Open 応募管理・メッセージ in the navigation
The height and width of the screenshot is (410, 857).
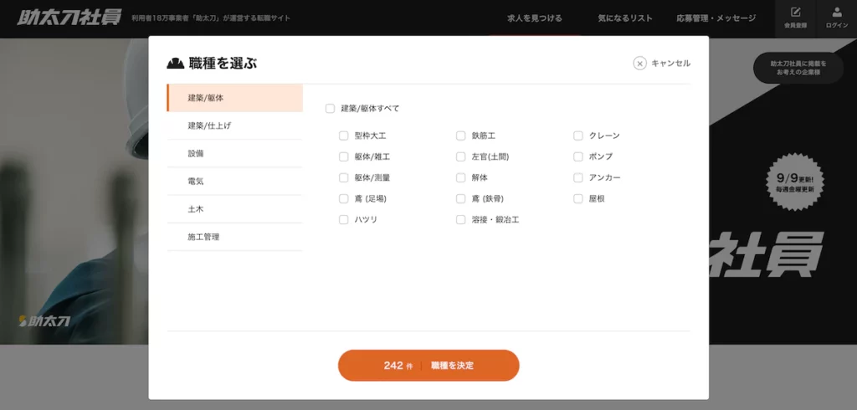coord(716,18)
